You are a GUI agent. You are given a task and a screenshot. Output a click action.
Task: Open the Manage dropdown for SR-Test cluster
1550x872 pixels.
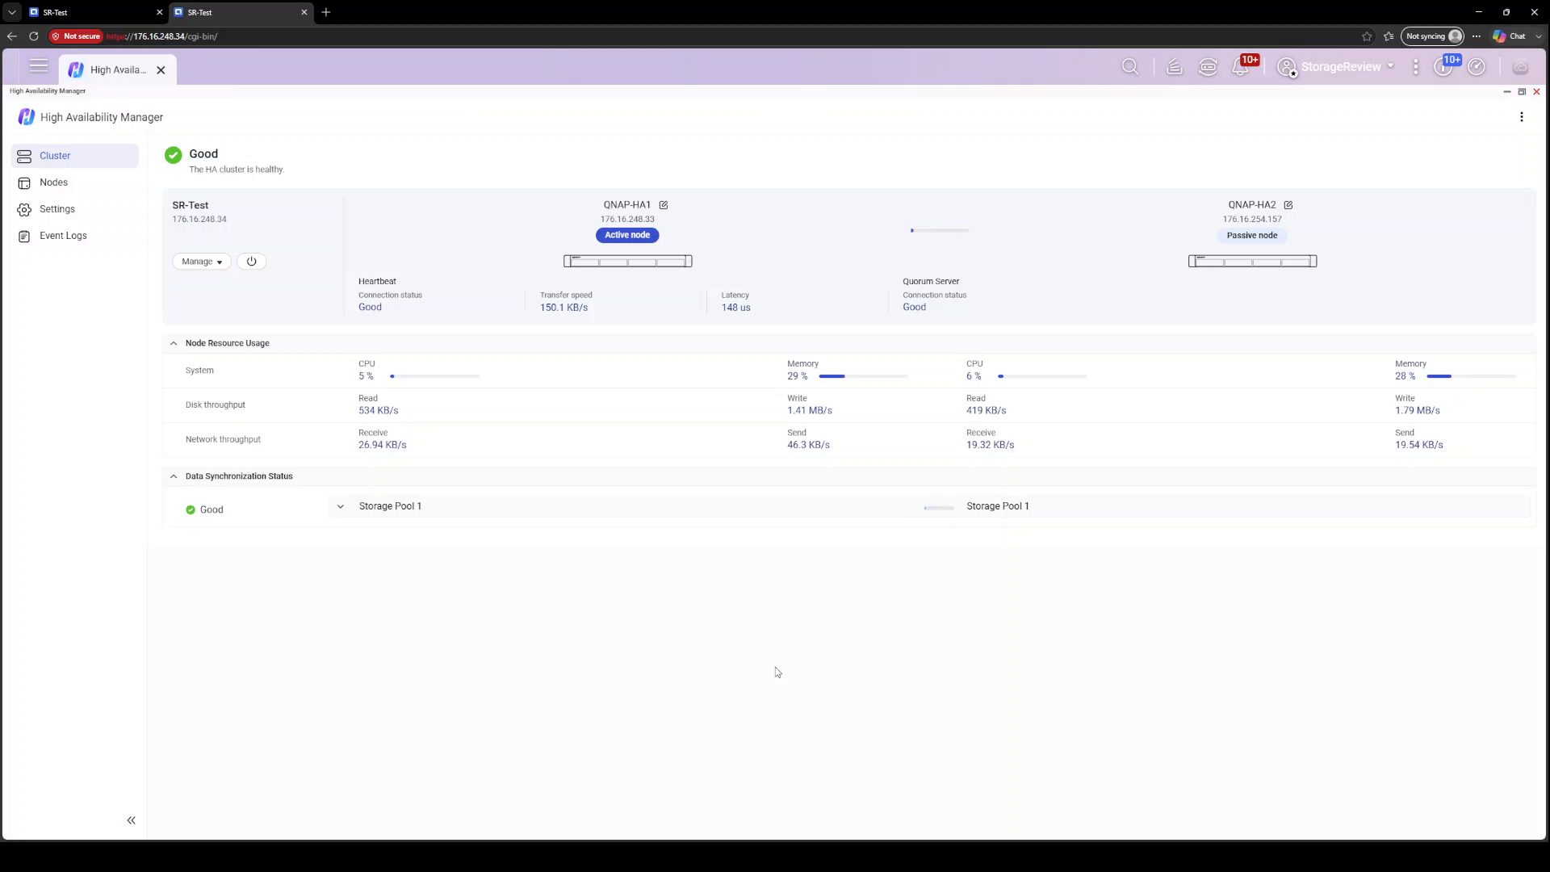click(x=202, y=262)
